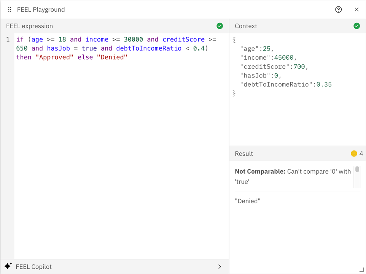Select the "Denied" result entry
Image resolution: width=366 pixels, height=274 pixels.
248,201
